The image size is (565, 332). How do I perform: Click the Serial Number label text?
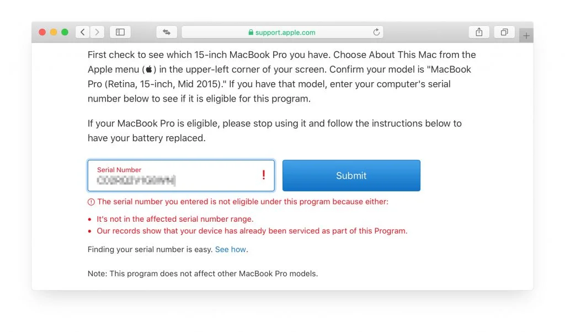tap(119, 170)
